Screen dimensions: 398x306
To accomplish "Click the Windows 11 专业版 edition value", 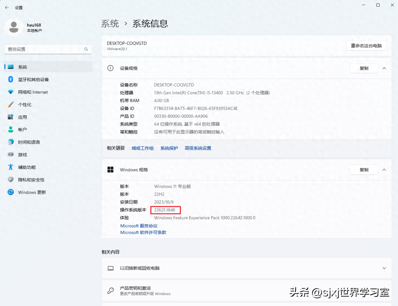I will [x=172, y=186].
